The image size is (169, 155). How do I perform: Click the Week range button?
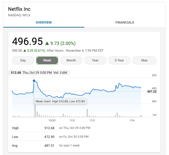tap(47, 60)
